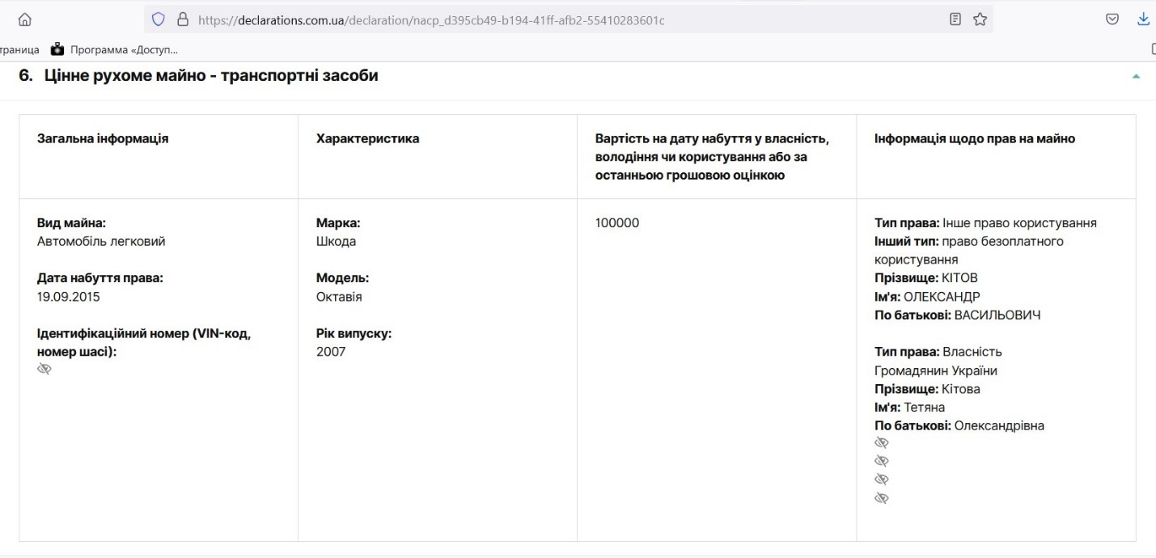Viewport: 1156px width, 558px height.
Task: Click the declarations.com.ua URL address bar
Action: (x=485, y=19)
